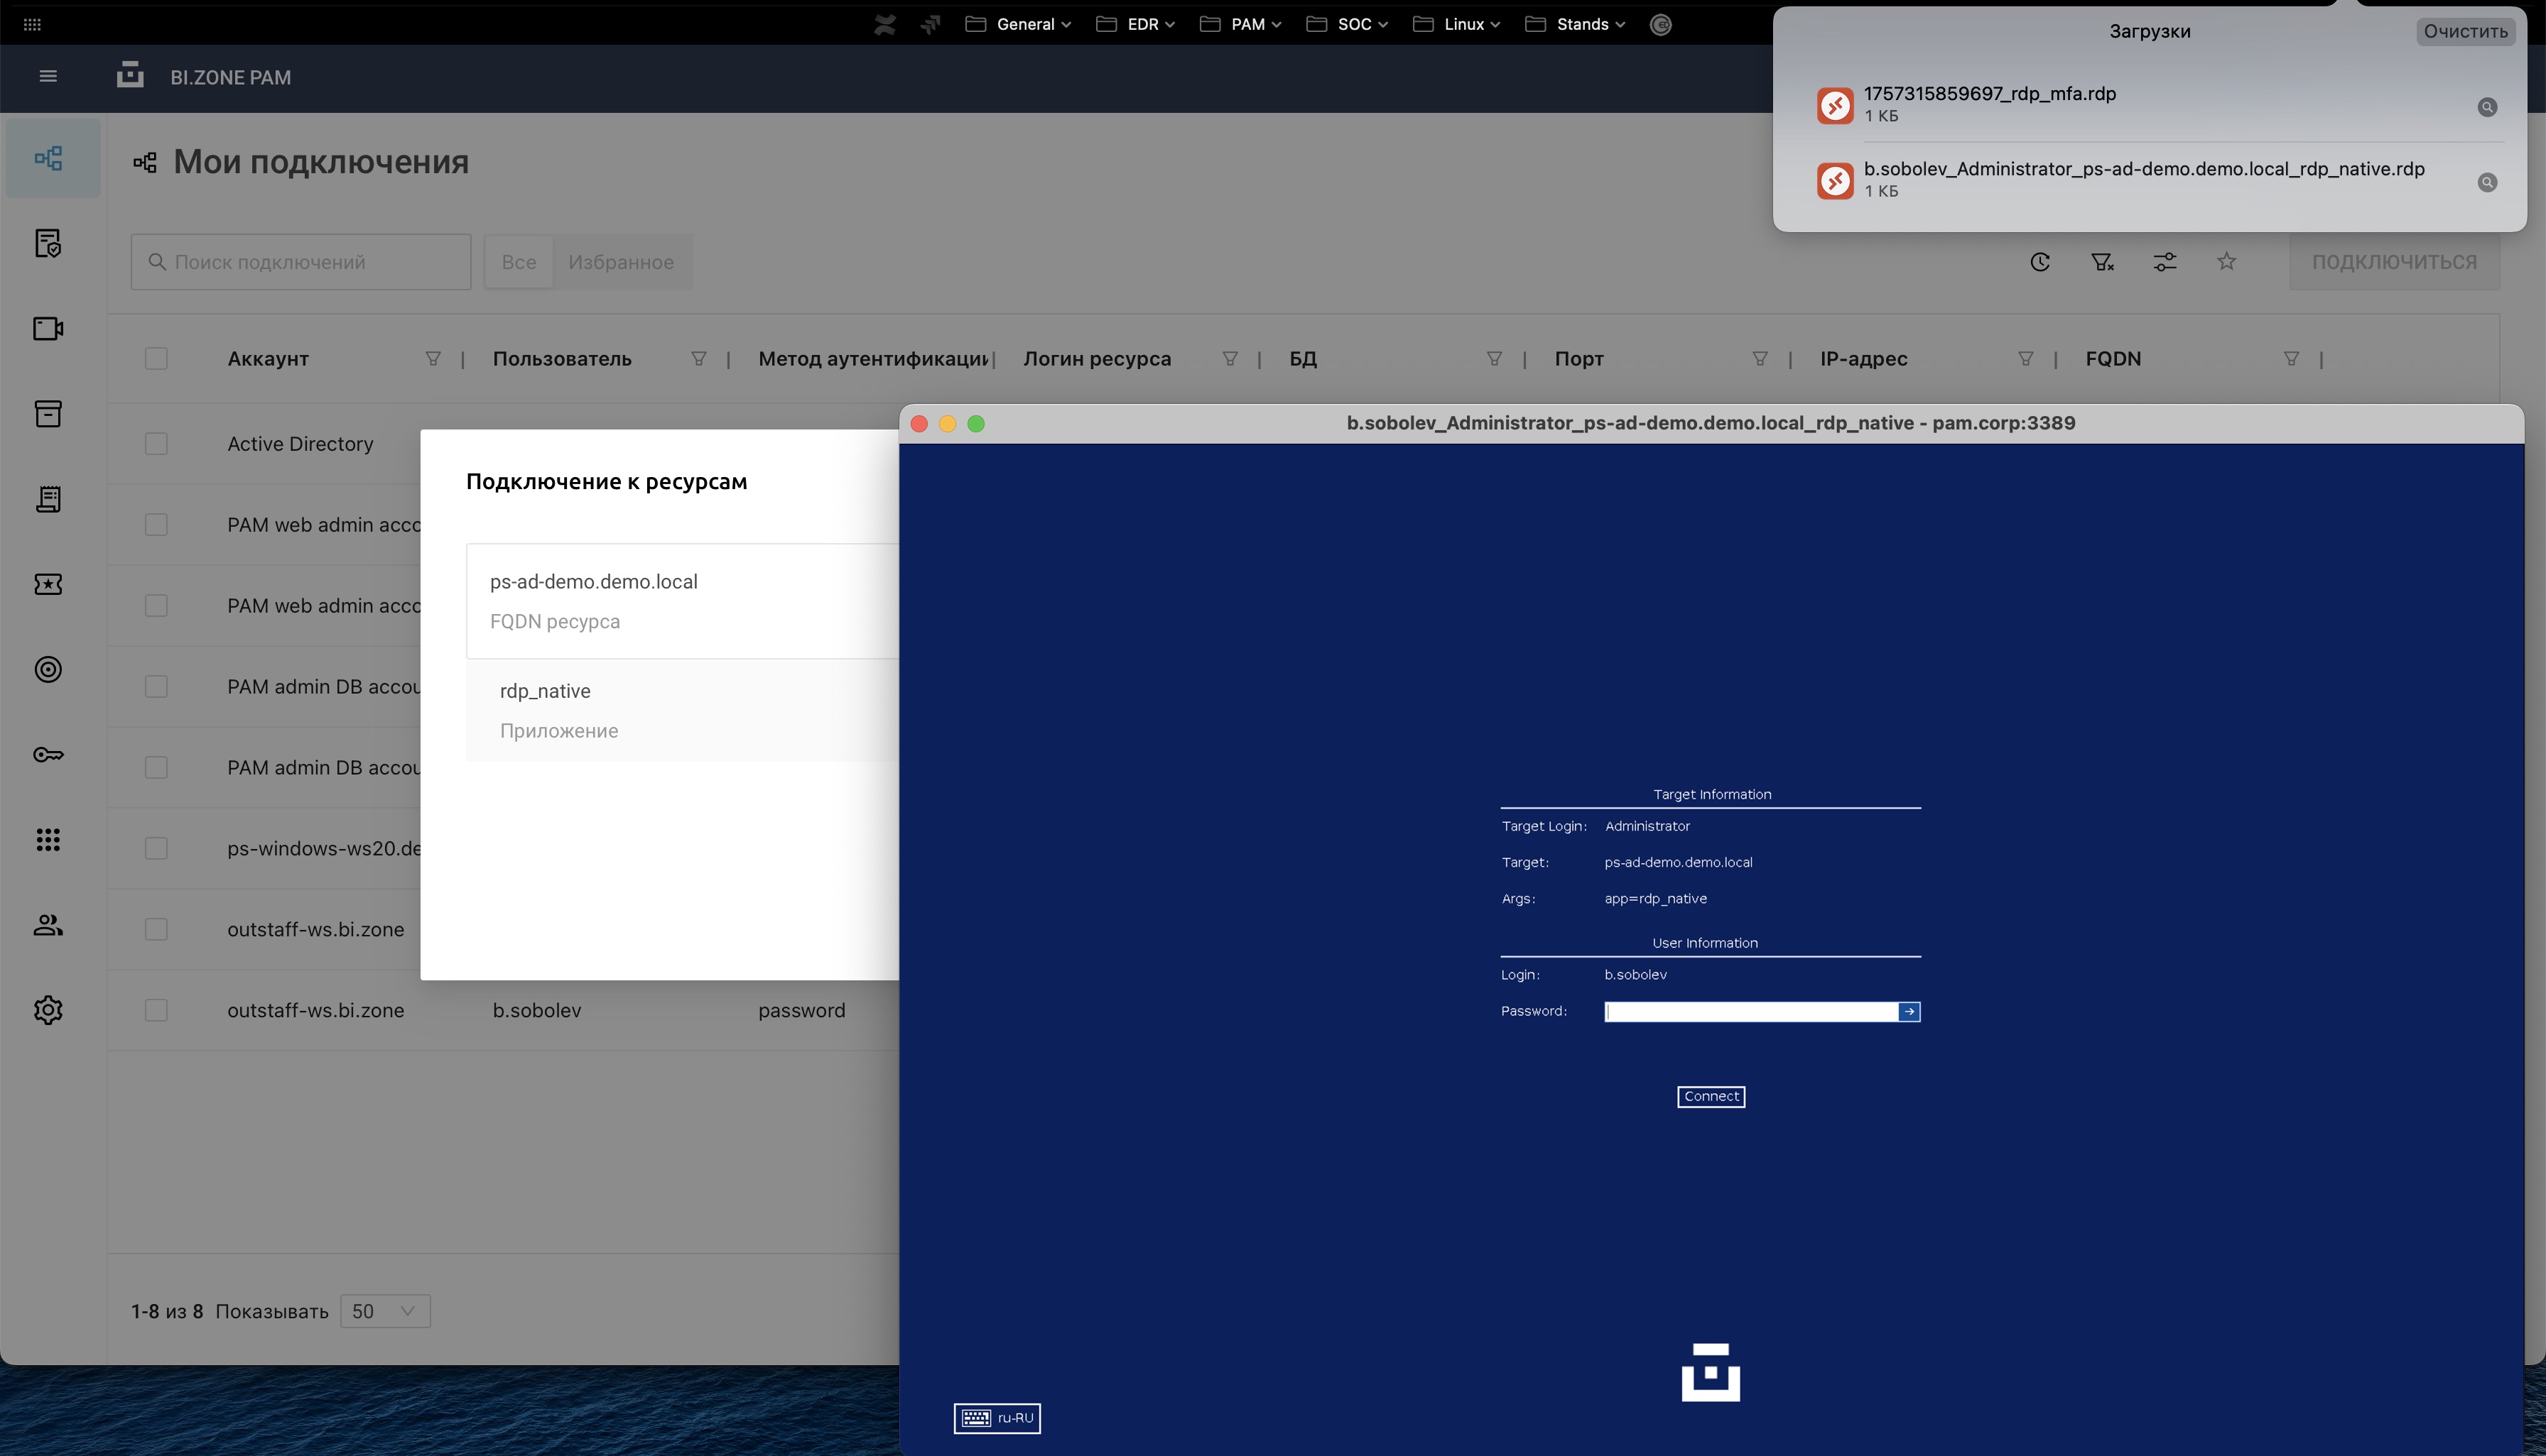Open the settings gear icon in sidebar
Viewport: 2546px width, 1456px height.
pos(48,1010)
